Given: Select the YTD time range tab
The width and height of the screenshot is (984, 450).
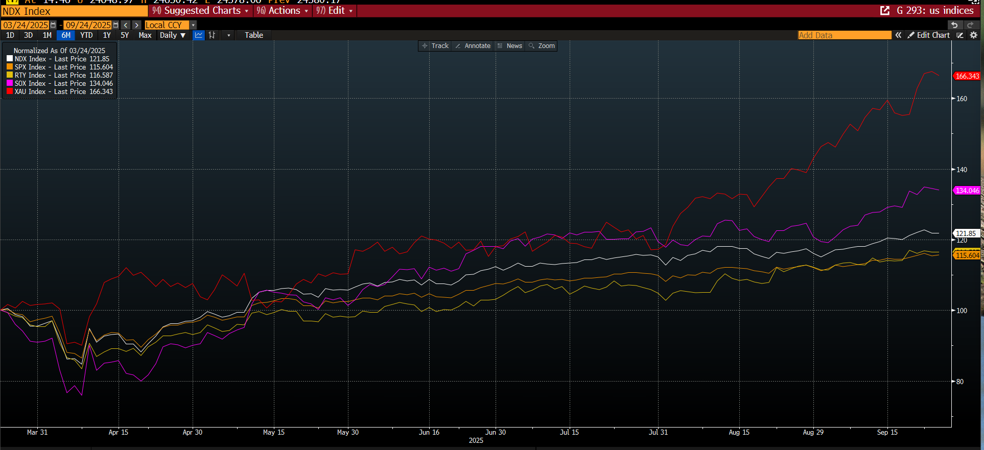Looking at the screenshot, I should (x=86, y=35).
